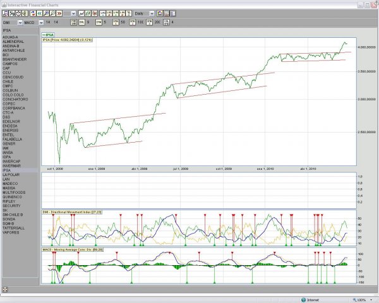Open the blank dropdown next to fast-forward
Viewport: 379px width, 303px height.
click(73, 13)
